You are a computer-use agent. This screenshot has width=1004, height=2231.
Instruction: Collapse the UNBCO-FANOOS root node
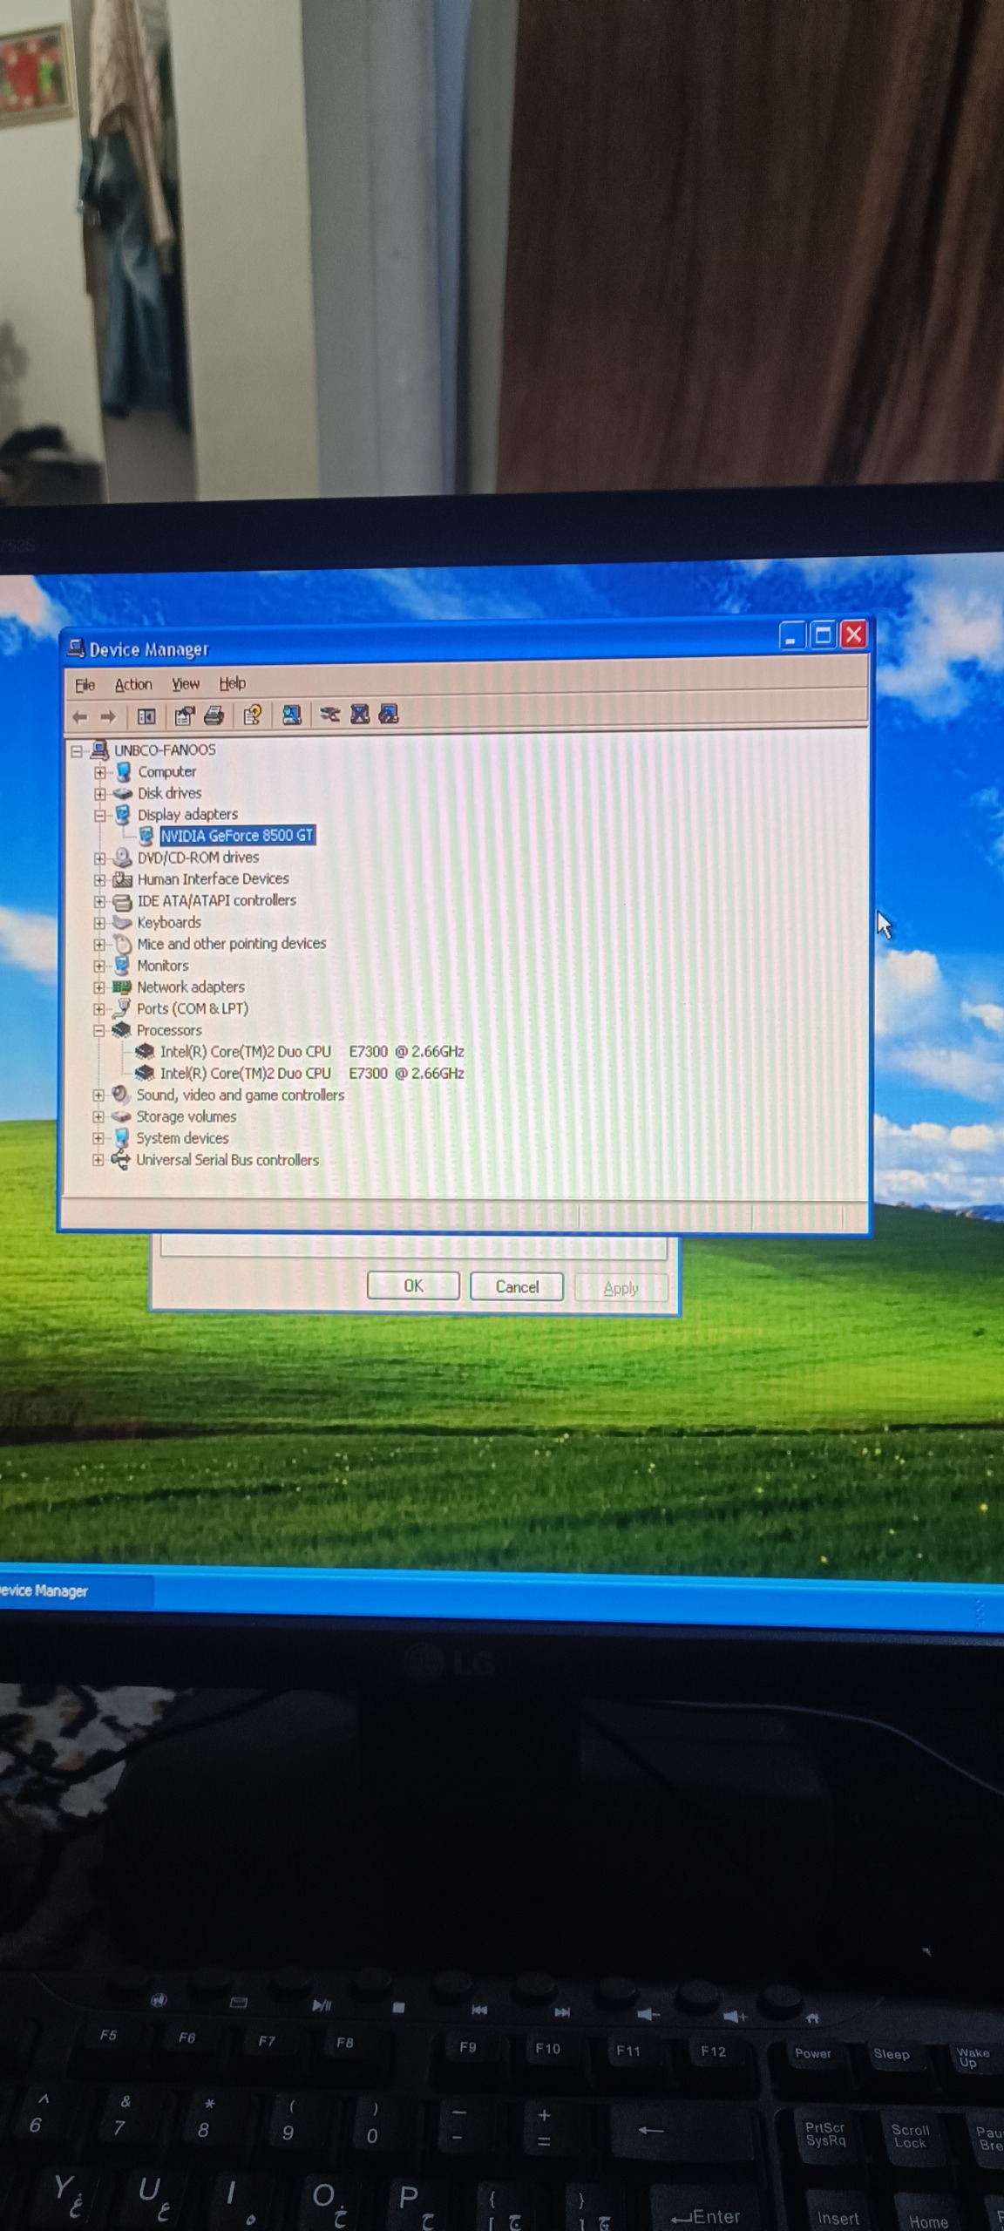point(77,750)
